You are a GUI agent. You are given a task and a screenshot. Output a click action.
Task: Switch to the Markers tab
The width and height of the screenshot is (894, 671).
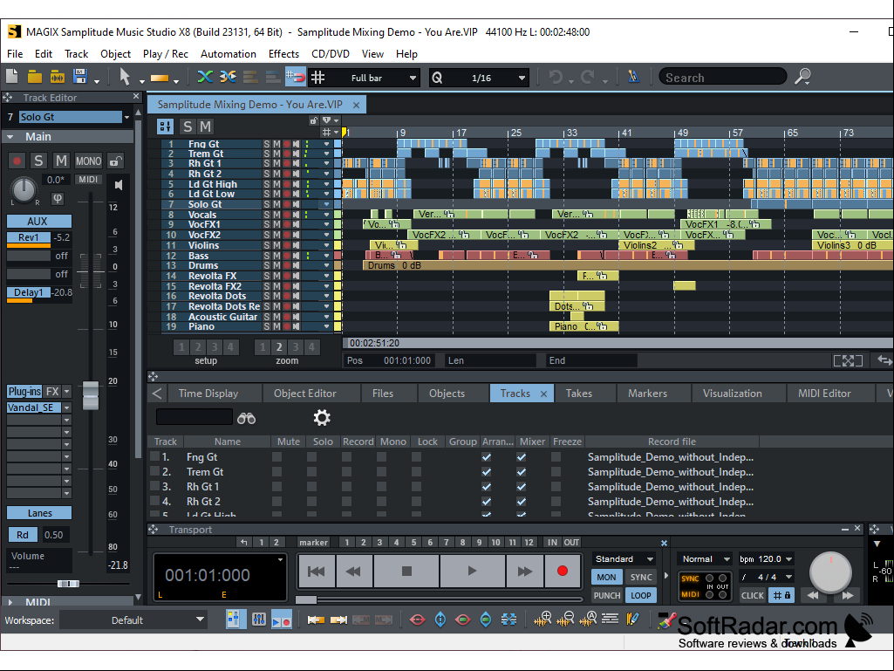click(648, 394)
